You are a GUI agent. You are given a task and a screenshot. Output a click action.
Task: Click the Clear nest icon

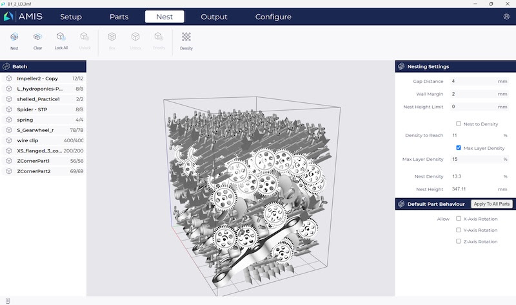pyautogui.click(x=37, y=38)
